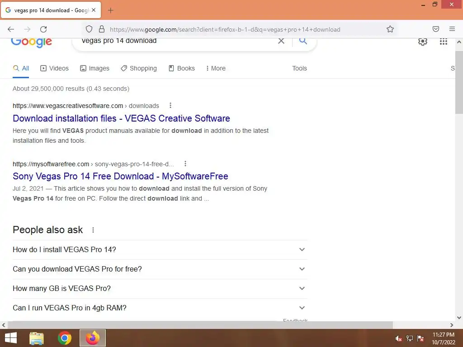The image size is (463, 347).
Task: Reload the current page
Action: point(43,29)
